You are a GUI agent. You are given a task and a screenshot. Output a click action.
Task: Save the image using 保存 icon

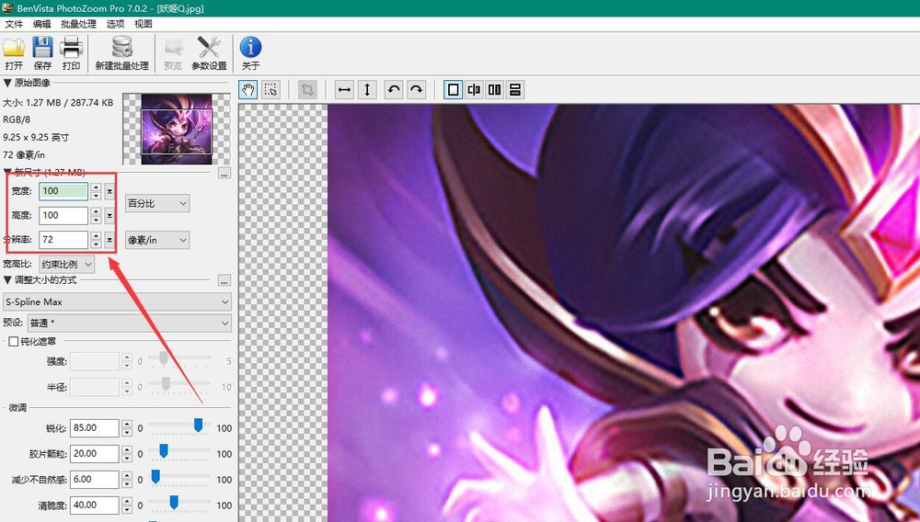42,53
